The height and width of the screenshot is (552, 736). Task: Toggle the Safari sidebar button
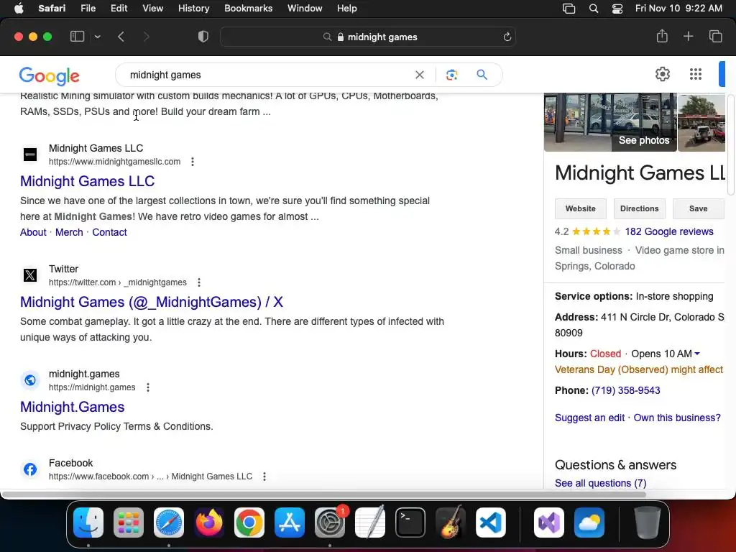click(77, 37)
